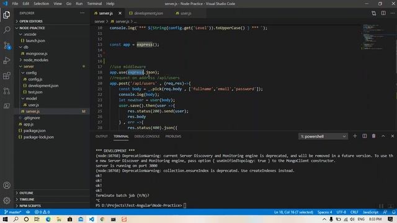
Task: Open the Run menu
Action: click(x=79, y=4)
